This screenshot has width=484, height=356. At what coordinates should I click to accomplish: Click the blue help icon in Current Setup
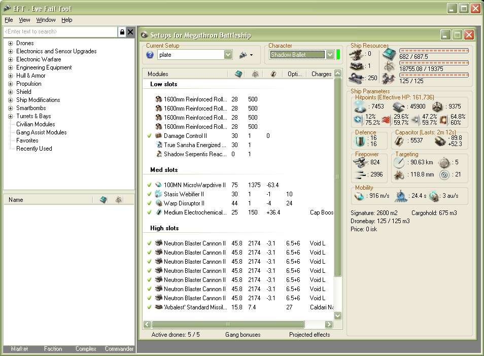[x=150, y=55]
